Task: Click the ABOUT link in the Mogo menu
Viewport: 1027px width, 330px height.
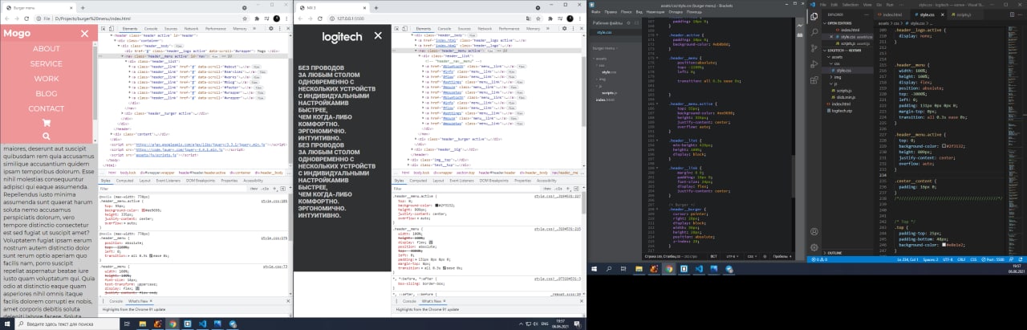Action: [x=47, y=49]
